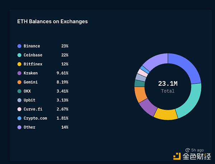
Task: Click the Coinbase legend color dot
Action: pos(19,55)
